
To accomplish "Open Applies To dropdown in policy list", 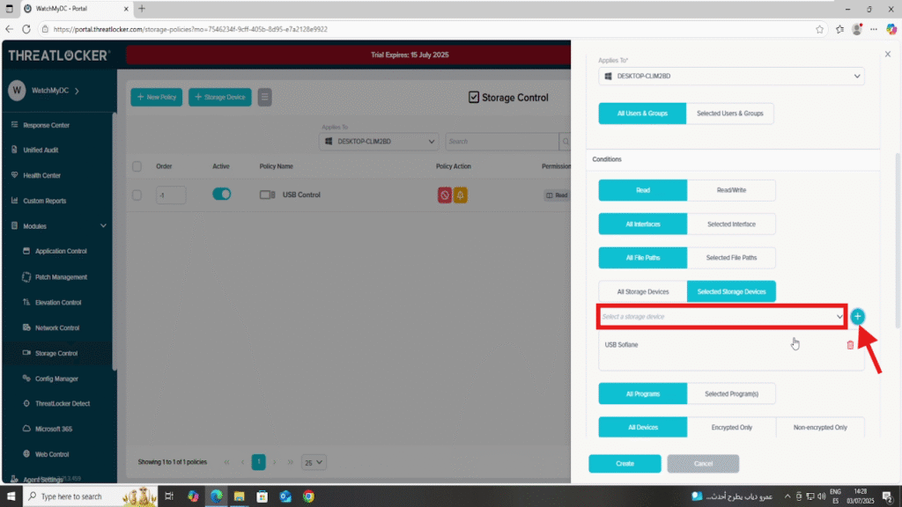I will pos(379,142).
